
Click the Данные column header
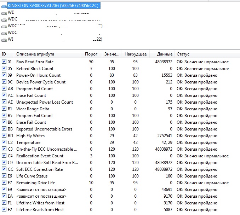tap(165, 54)
